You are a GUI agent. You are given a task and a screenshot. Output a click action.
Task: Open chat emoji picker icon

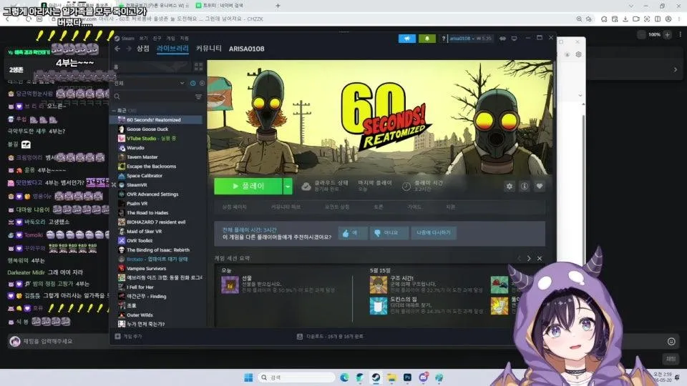[x=671, y=342]
